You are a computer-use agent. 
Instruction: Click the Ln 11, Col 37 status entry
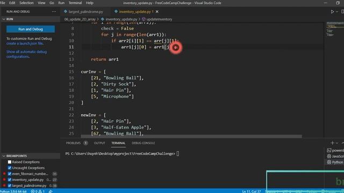pos(252,191)
